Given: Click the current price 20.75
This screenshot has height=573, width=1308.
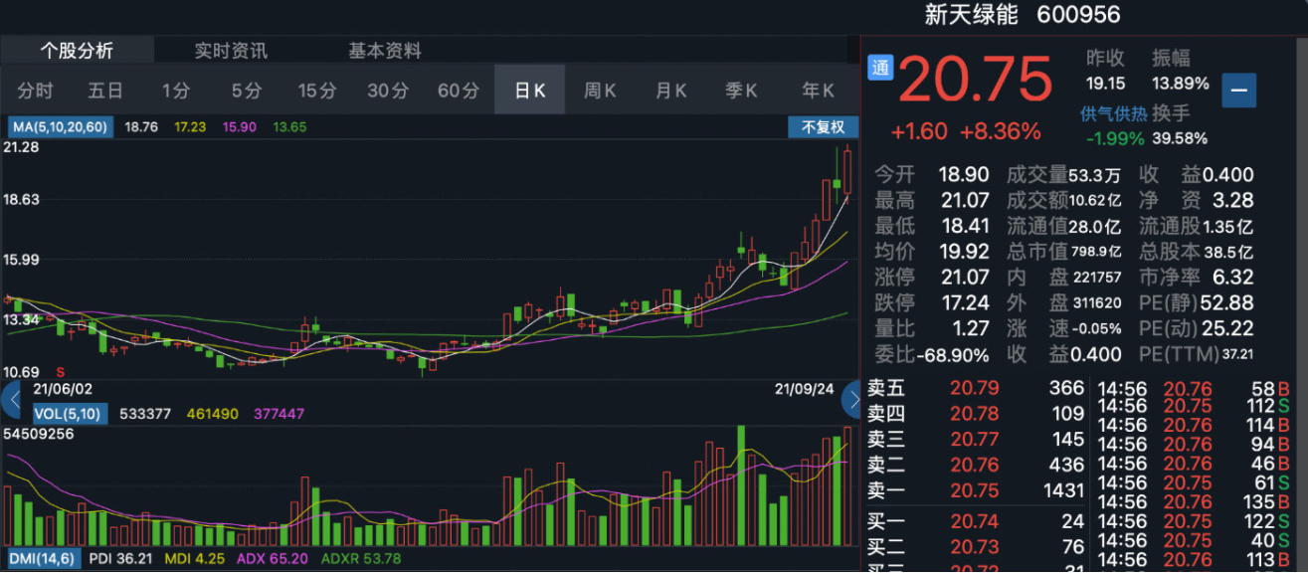Looking at the screenshot, I should [x=976, y=79].
